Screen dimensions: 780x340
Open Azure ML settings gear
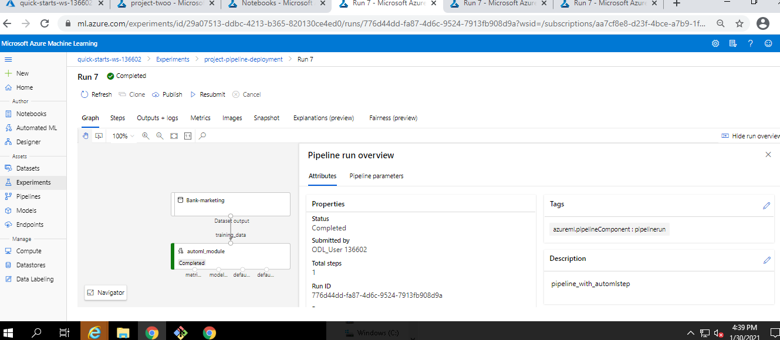point(715,43)
